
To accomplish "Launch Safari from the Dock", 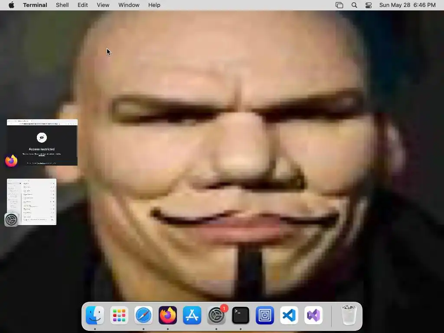I will click(x=144, y=315).
